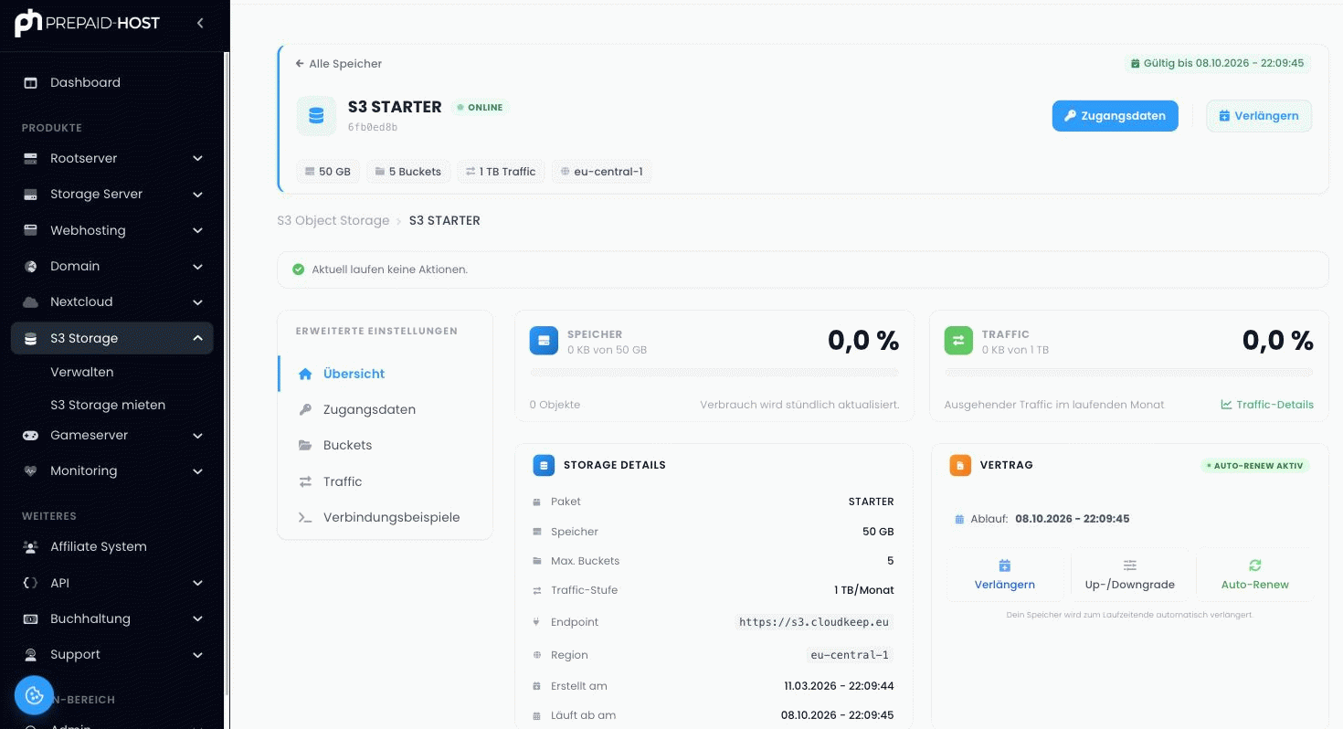Expand the Storage Server menu chevron

197,194
